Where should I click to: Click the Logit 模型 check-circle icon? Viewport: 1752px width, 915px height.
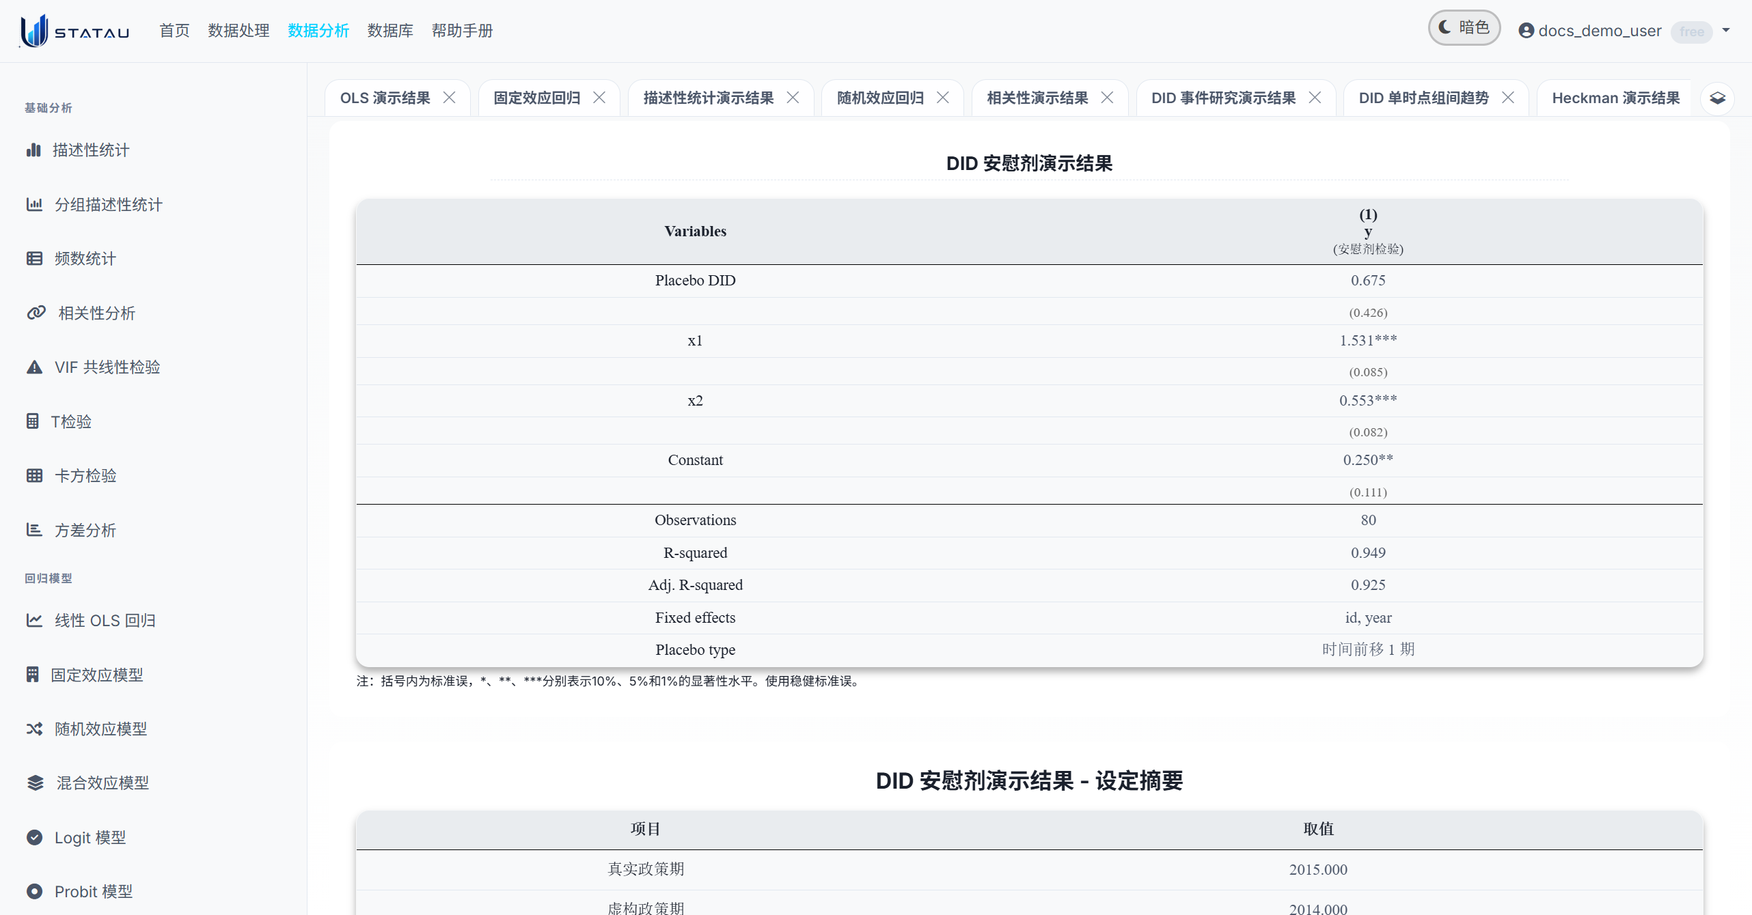pyautogui.click(x=34, y=837)
